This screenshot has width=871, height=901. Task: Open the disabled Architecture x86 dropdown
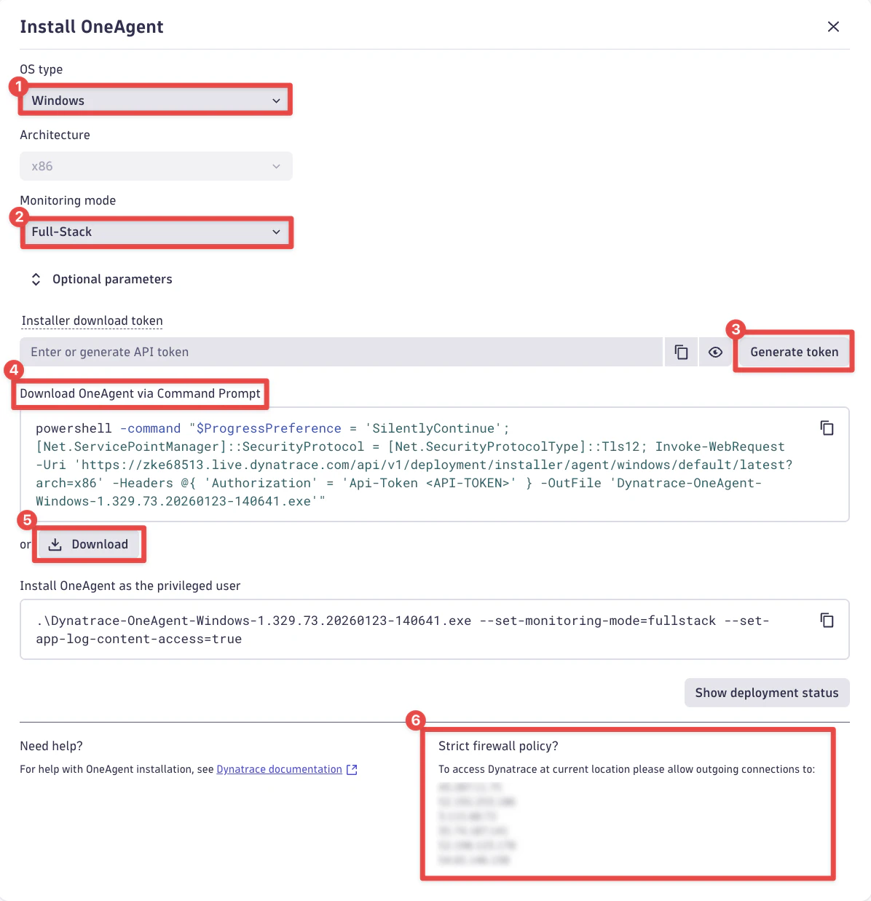pos(156,166)
